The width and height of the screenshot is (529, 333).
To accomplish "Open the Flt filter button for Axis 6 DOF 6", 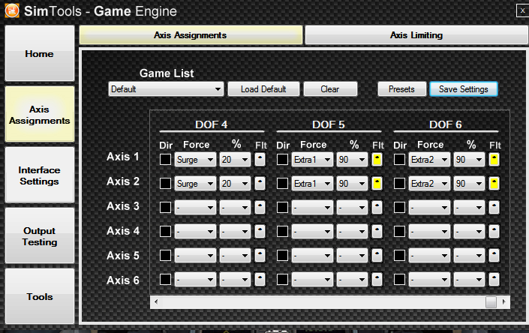I will click(x=494, y=280).
